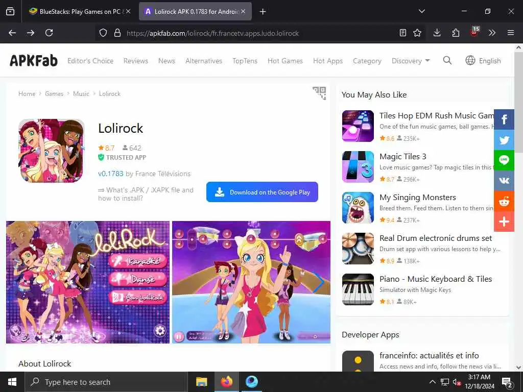Advance screenshots with the next arrow
Screen dimensions: 523x392
tap(319, 282)
